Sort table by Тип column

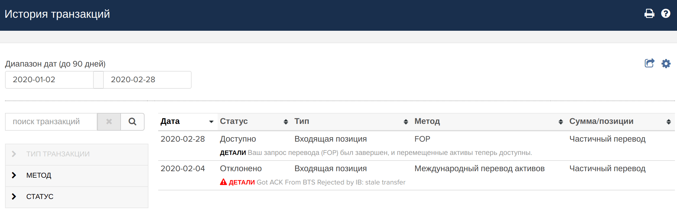pos(406,122)
